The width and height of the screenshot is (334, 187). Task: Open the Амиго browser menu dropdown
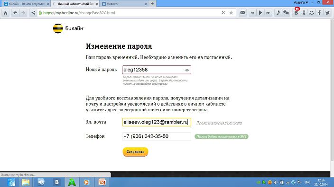tap(301, 2)
